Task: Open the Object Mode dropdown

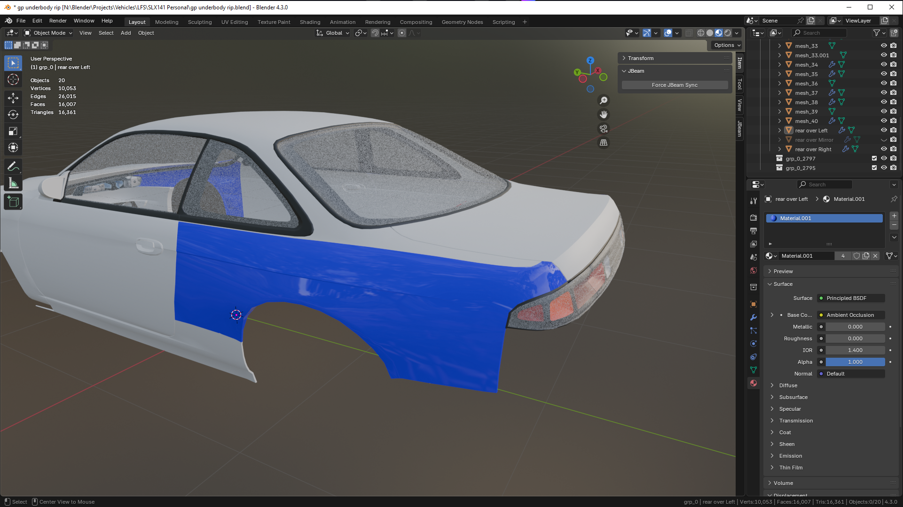Action: [x=48, y=33]
